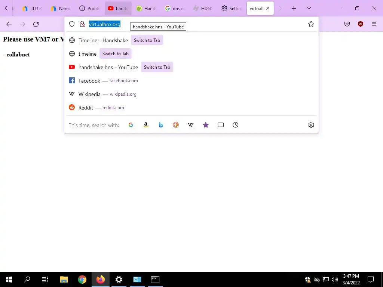Open File Explorer from the taskbar
Image resolution: width=383 pixels, height=287 pixels.
[64, 280]
